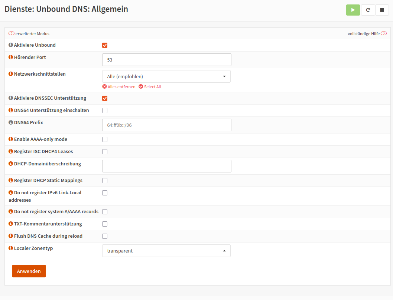Uncheck Aktiviere DNSSEC Unterstützung checkbox
The width and height of the screenshot is (393, 300).
[105, 98]
